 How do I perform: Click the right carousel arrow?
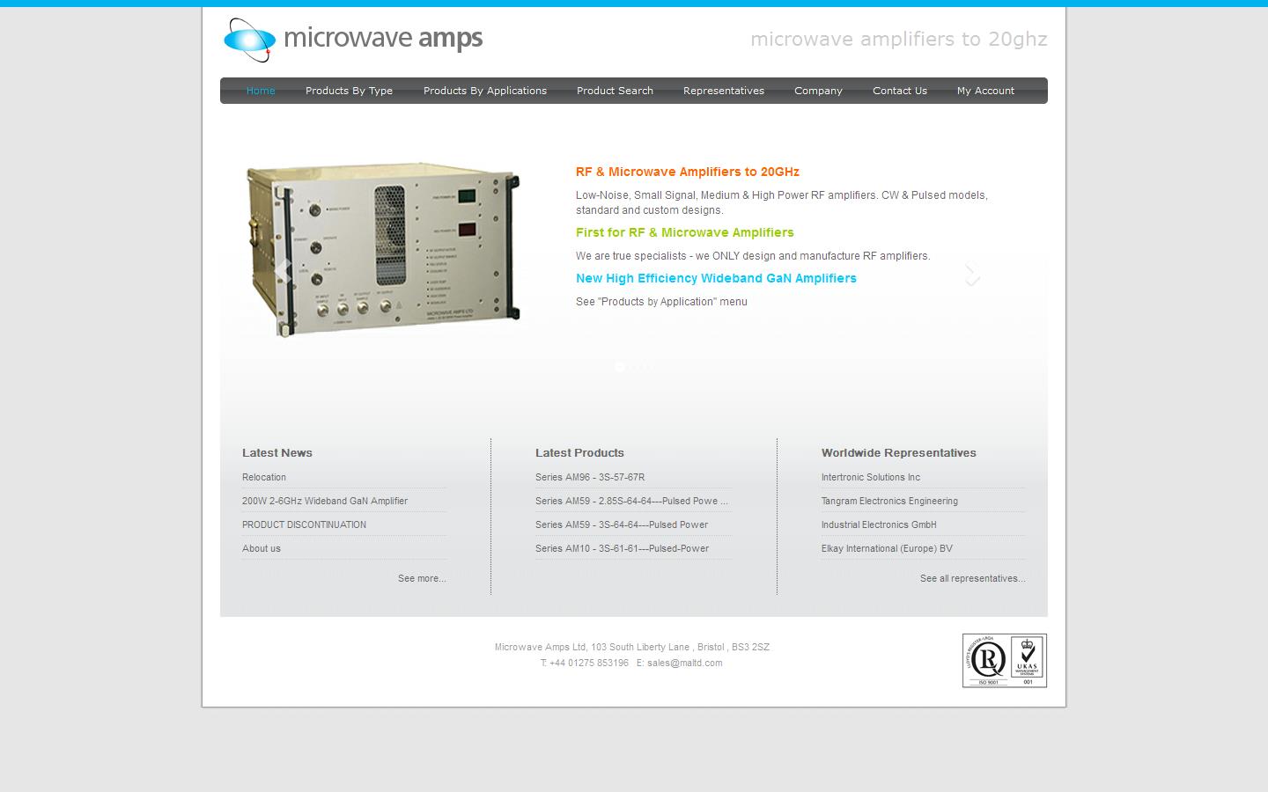coord(972,271)
